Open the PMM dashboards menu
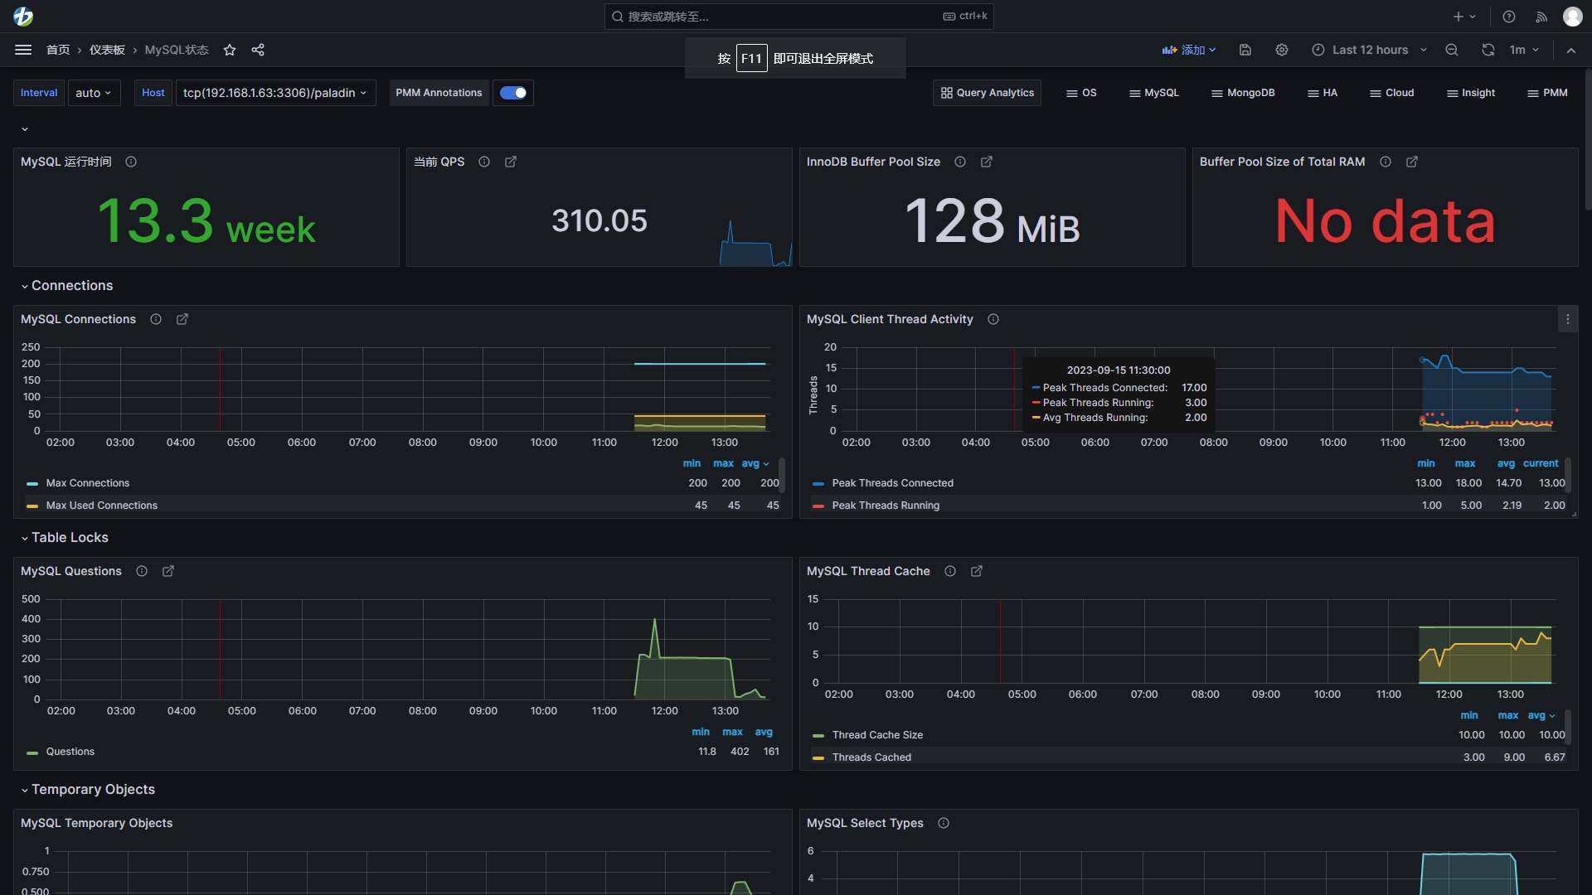This screenshot has width=1592, height=895. (x=1547, y=93)
